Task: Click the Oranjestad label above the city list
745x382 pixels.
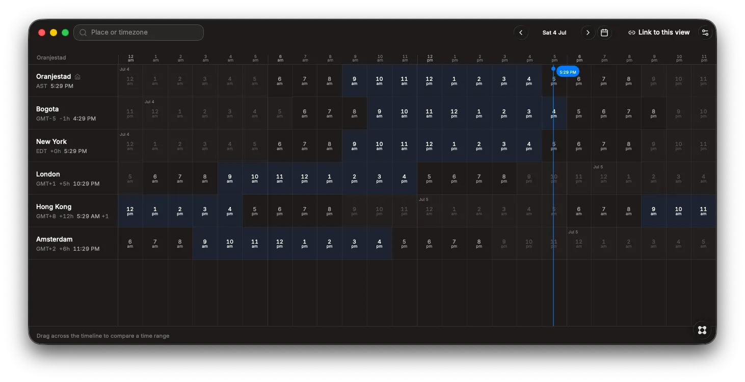Action: click(51, 58)
